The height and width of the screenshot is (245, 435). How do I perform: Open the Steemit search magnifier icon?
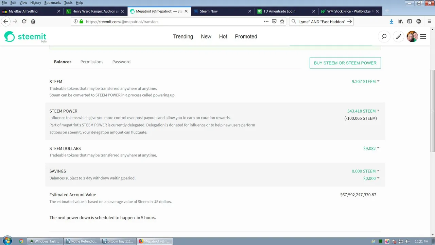(x=384, y=36)
